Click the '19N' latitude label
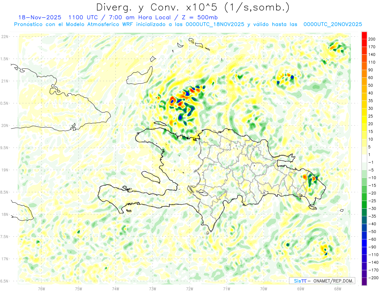The height and width of the screenshot is (293, 379). click(x=5, y=170)
